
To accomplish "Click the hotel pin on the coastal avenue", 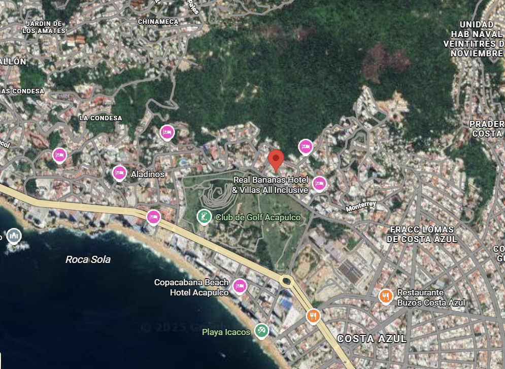I will coord(153,217).
